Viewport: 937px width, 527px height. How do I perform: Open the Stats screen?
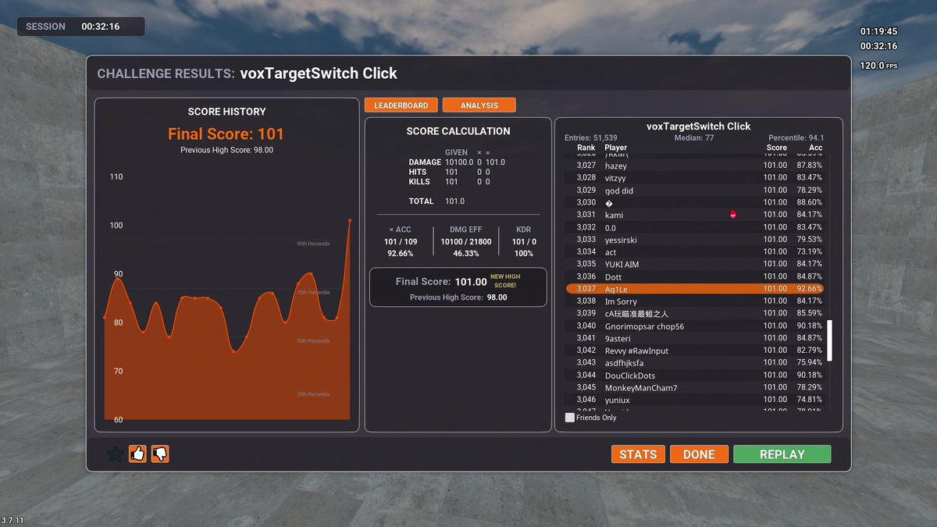coord(638,454)
